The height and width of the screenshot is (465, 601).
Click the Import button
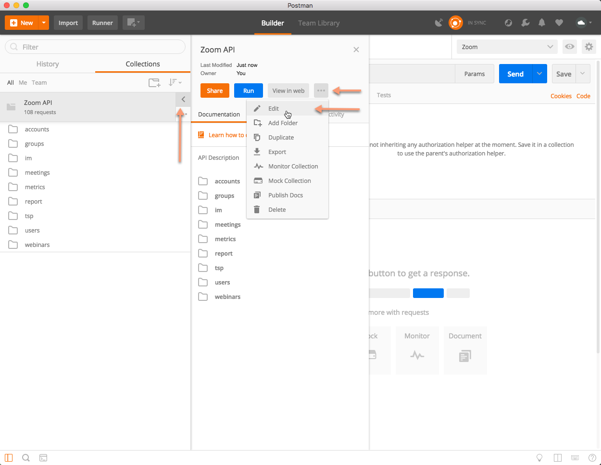click(x=68, y=23)
